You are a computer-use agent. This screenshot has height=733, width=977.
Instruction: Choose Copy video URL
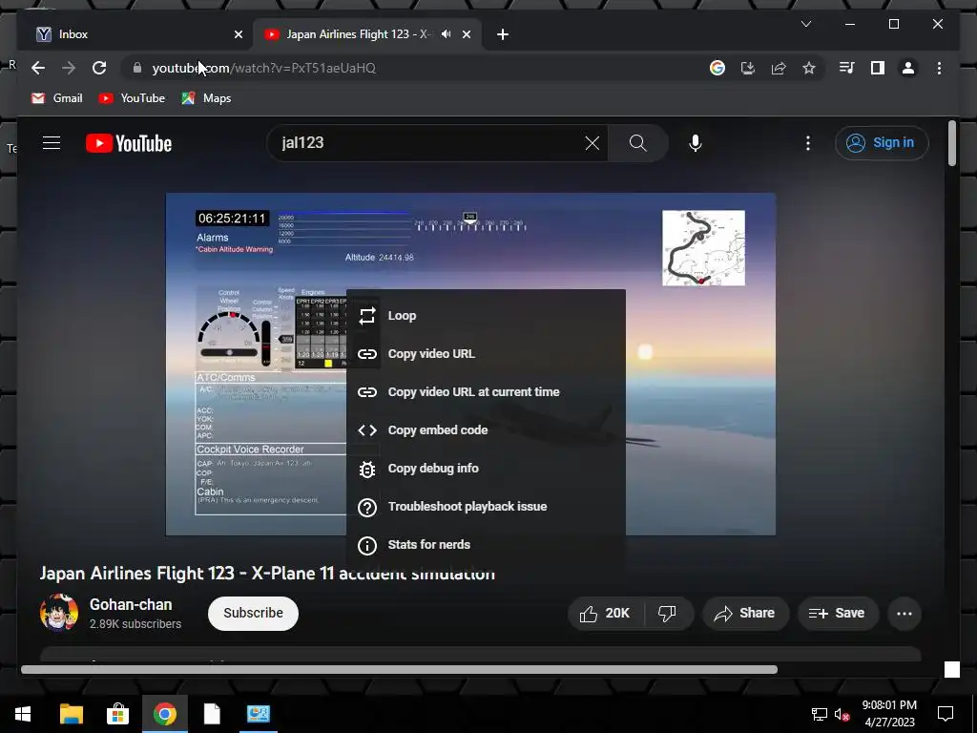coord(486,354)
